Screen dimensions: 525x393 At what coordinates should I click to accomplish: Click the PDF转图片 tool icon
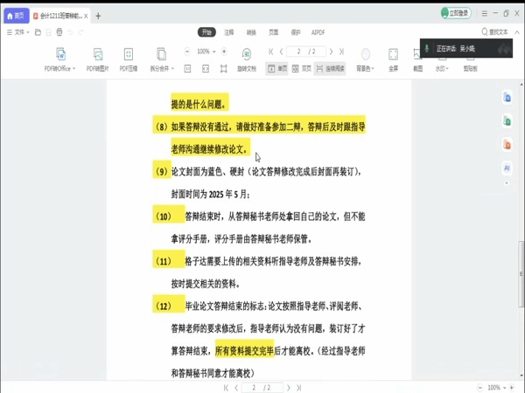98,54
